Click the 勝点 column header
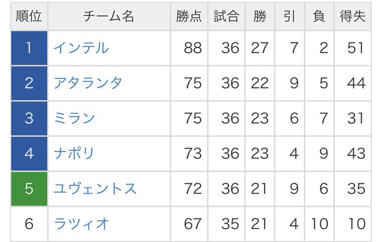382x242 pixels. [x=189, y=16]
